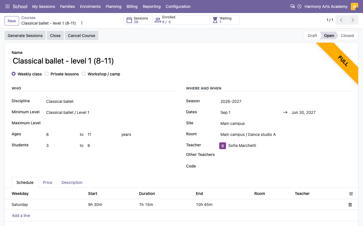Go to previous record arrow

coord(341,20)
